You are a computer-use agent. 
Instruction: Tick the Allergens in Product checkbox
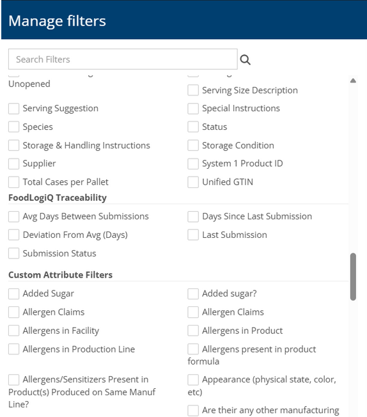tap(193, 331)
